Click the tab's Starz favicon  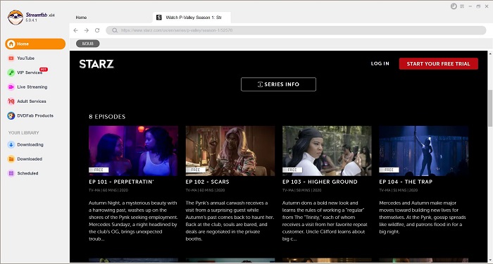click(158, 18)
